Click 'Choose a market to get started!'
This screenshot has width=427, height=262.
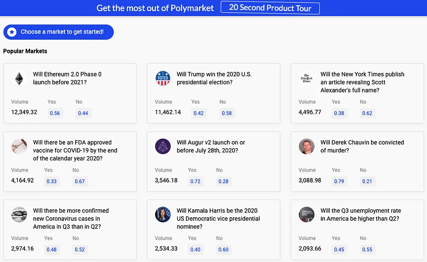point(58,32)
